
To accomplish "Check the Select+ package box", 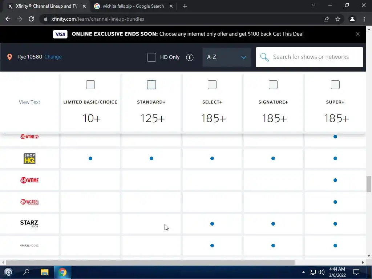I will 212,85.
